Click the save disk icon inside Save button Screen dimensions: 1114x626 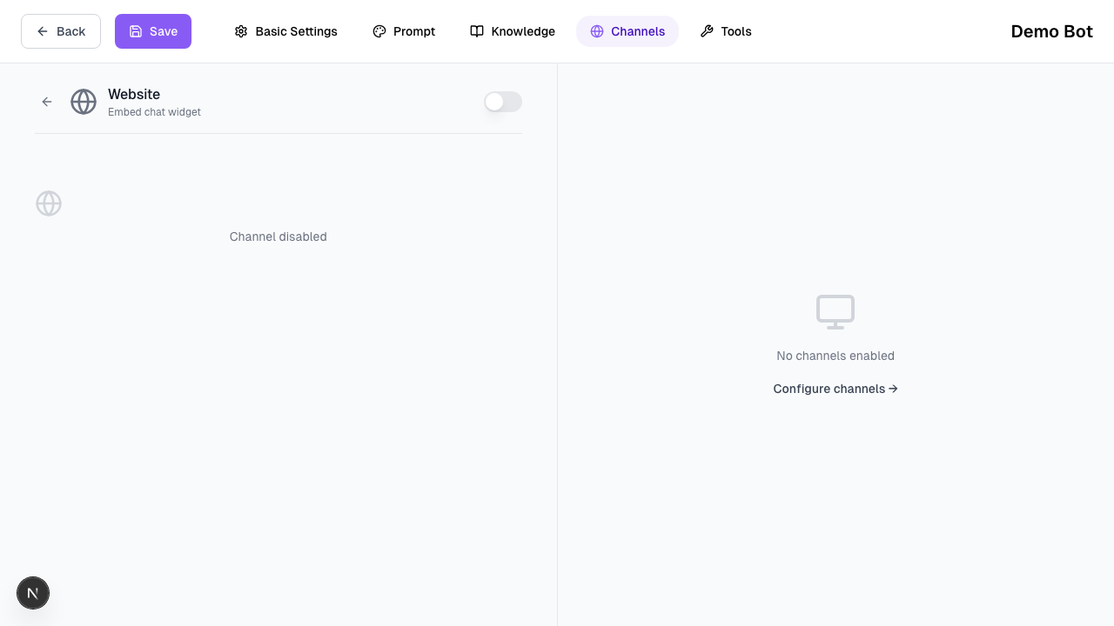point(136,31)
